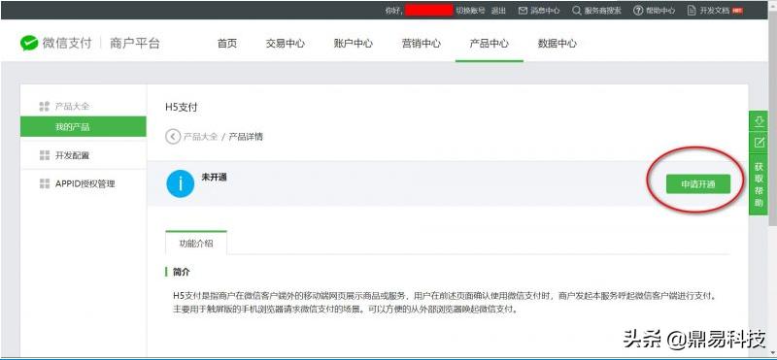This screenshot has width=777, height=360.
Task: Click the 服务商搜索 link text
Action: (x=602, y=11)
